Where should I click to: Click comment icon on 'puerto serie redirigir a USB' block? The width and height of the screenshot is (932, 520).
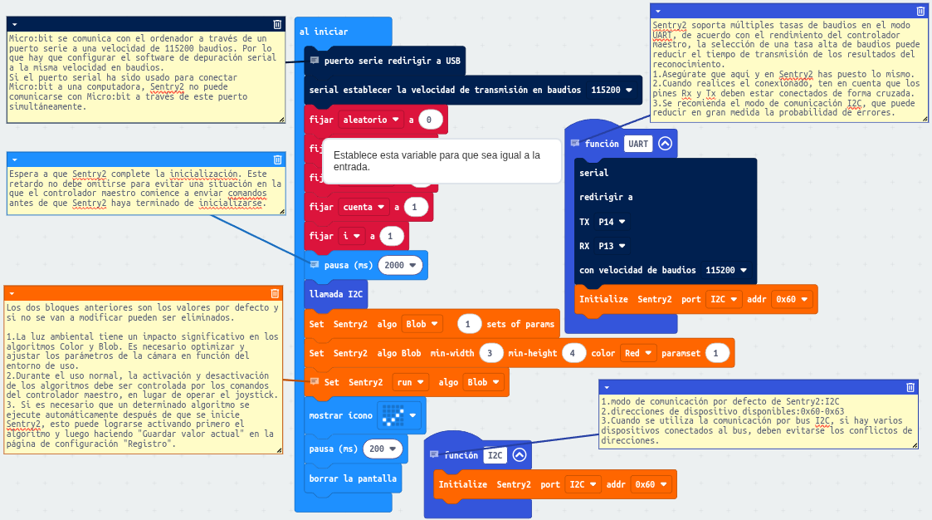(315, 60)
